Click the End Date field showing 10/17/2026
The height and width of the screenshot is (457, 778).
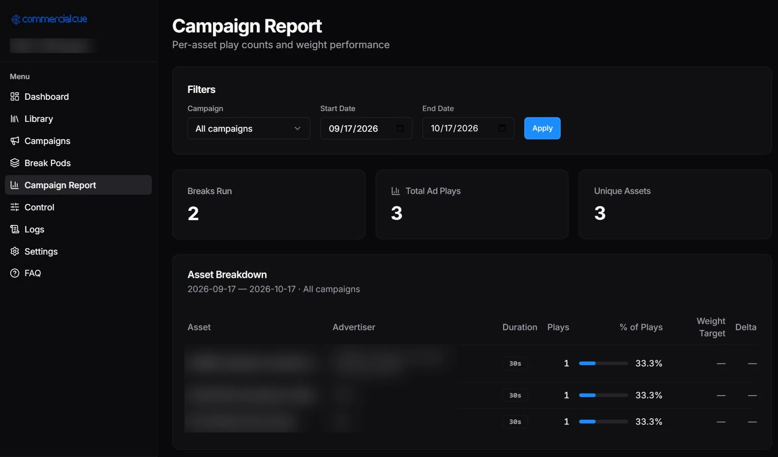click(x=468, y=128)
